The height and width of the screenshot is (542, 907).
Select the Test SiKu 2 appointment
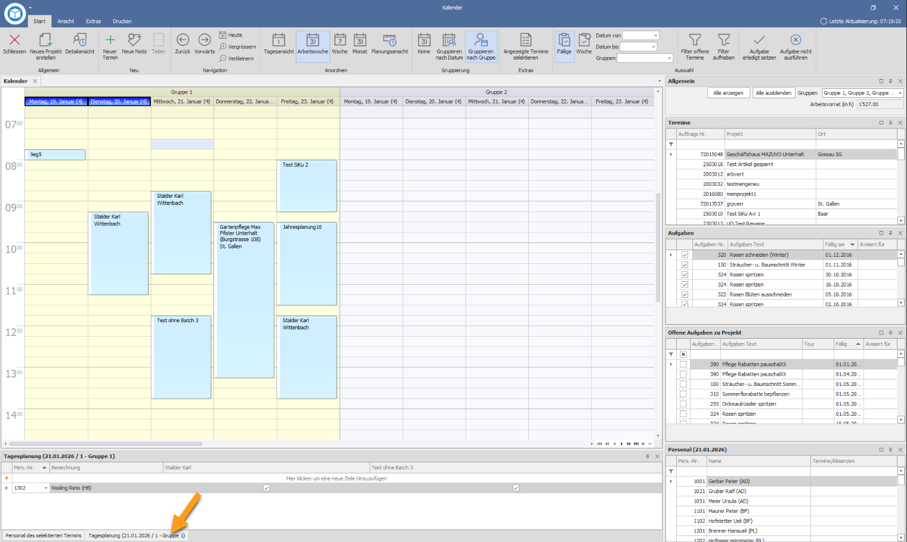[307, 186]
